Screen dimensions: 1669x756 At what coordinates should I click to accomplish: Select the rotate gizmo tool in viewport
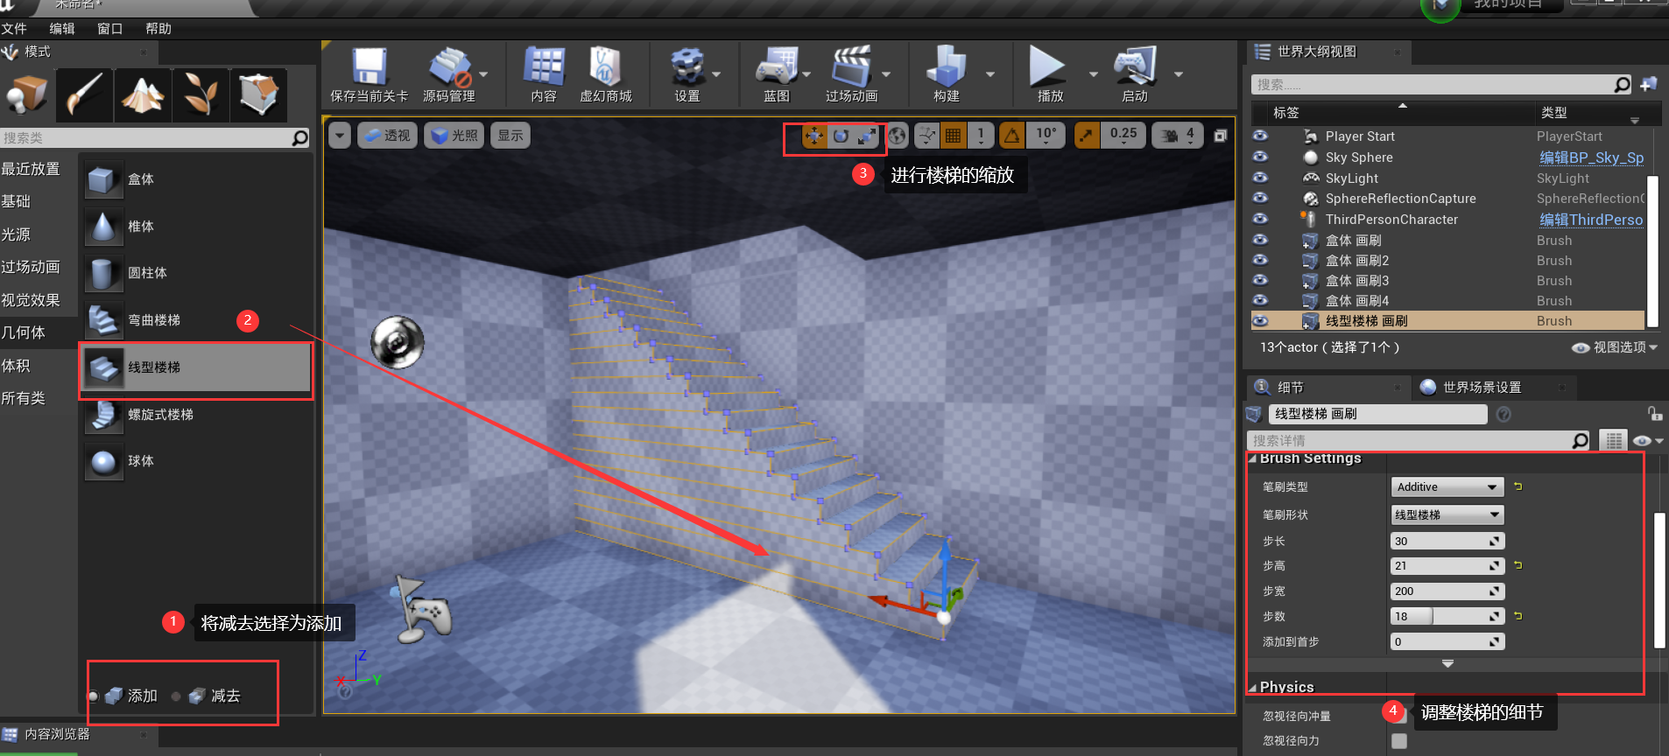point(841,136)
